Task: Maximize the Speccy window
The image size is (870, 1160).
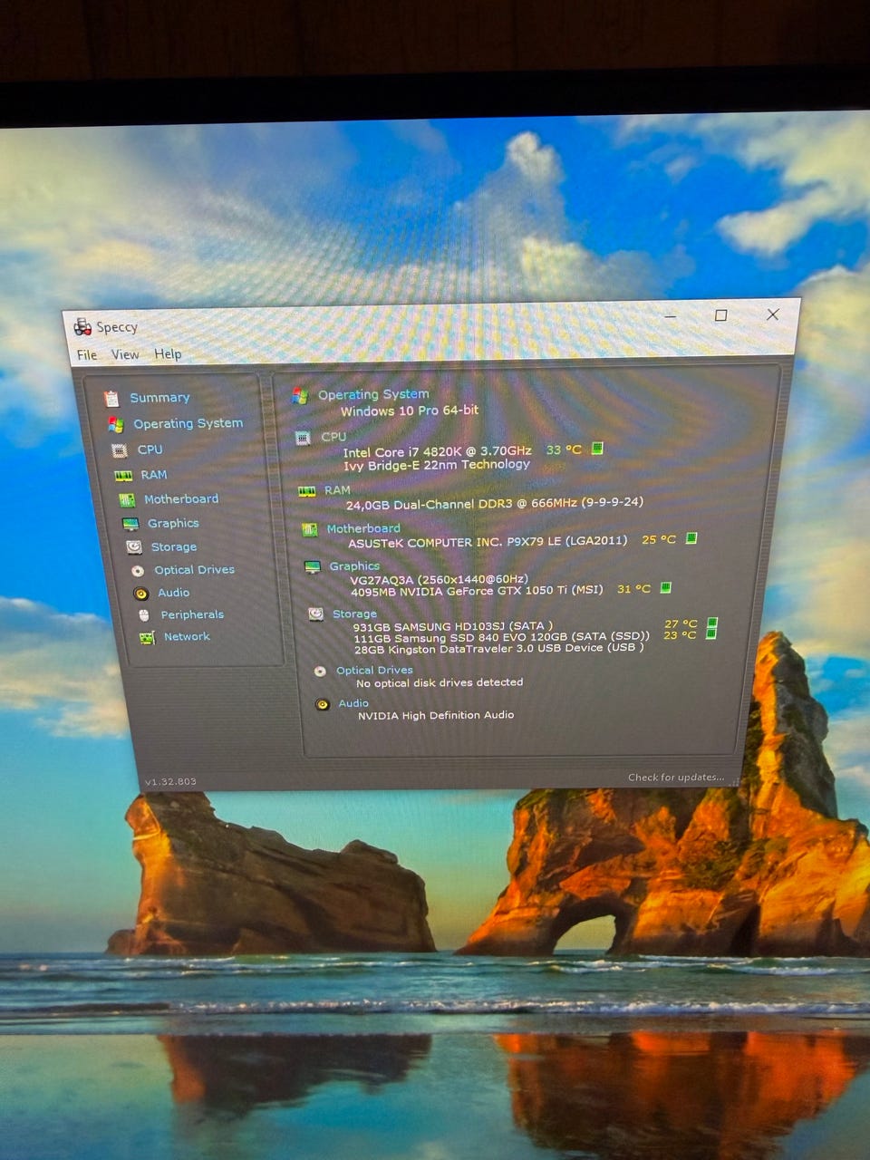Action: tap(721, 315)
